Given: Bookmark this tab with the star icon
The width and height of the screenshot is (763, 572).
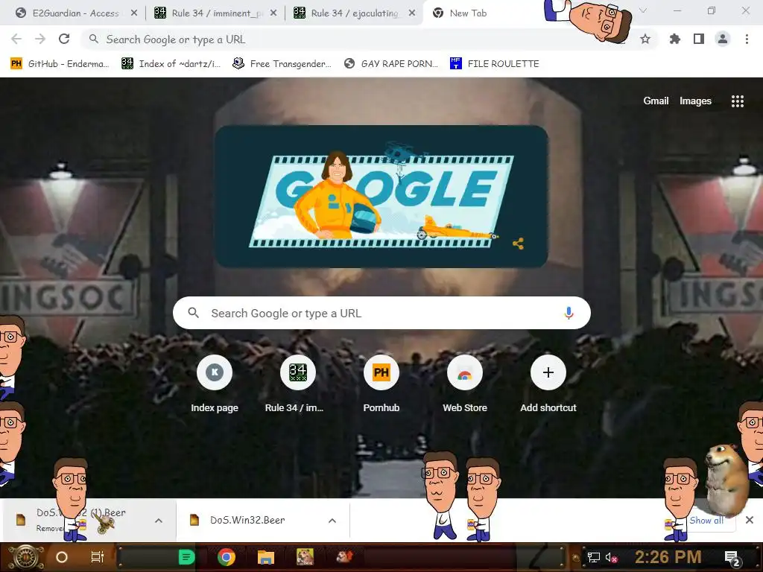Looking at the screenshot, I should point(645,39).
